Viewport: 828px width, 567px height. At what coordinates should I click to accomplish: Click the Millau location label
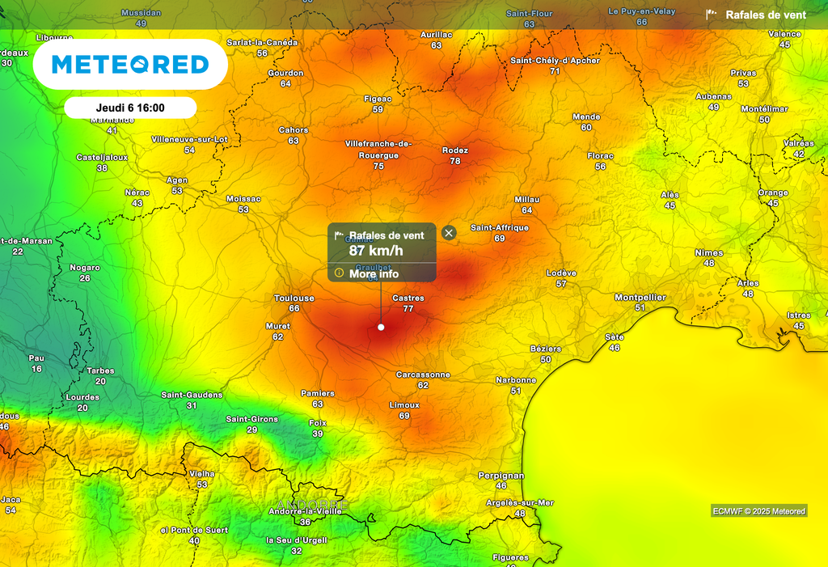pyautogui.click(x=527, y=200)
